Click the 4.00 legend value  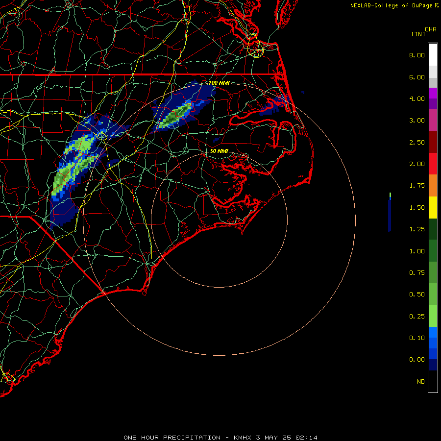tap(417, 98)
